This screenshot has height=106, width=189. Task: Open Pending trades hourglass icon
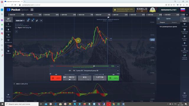click(184, 50)
